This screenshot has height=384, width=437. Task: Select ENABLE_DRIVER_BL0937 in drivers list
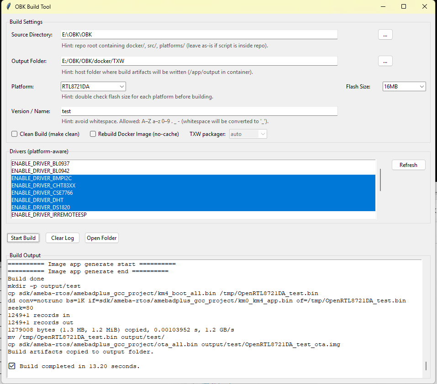40,163
